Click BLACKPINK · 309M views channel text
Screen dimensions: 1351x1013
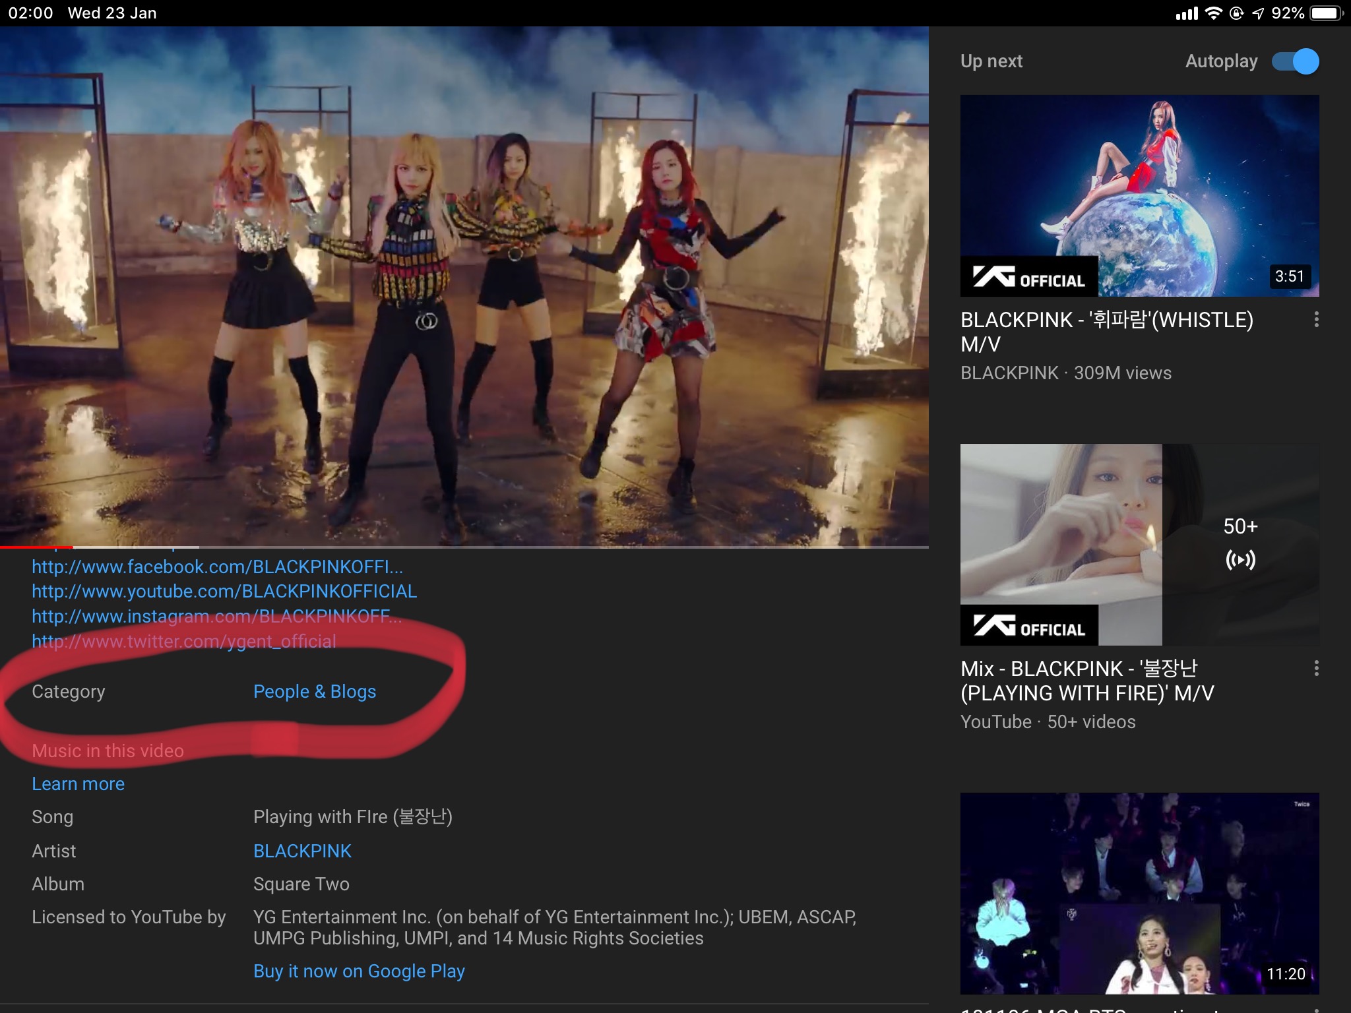click(1066, 373)
